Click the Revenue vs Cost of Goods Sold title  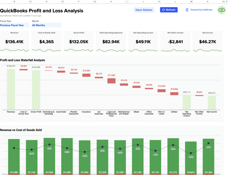(x=21, y=130)
